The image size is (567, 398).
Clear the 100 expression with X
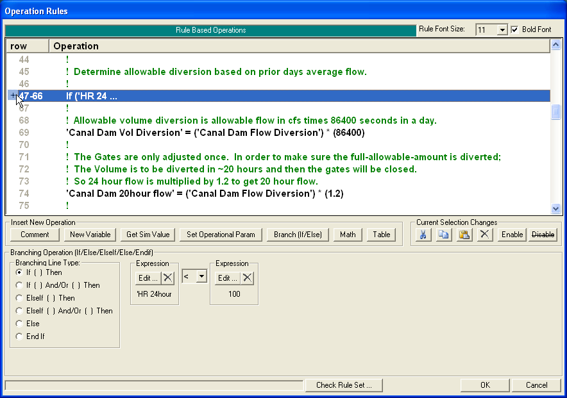point(247,278)
